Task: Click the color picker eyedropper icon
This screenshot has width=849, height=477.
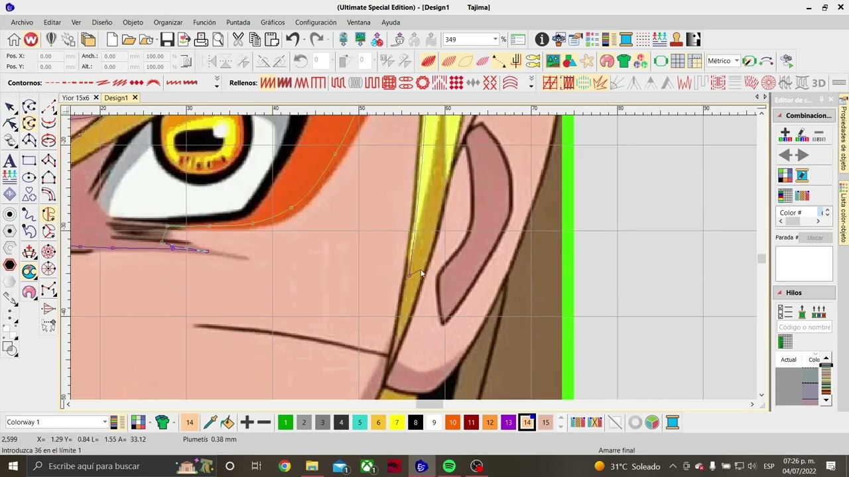Action: 210,422
